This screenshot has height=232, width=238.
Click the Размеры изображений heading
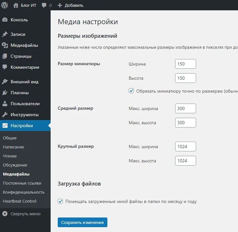pos(87,36)
